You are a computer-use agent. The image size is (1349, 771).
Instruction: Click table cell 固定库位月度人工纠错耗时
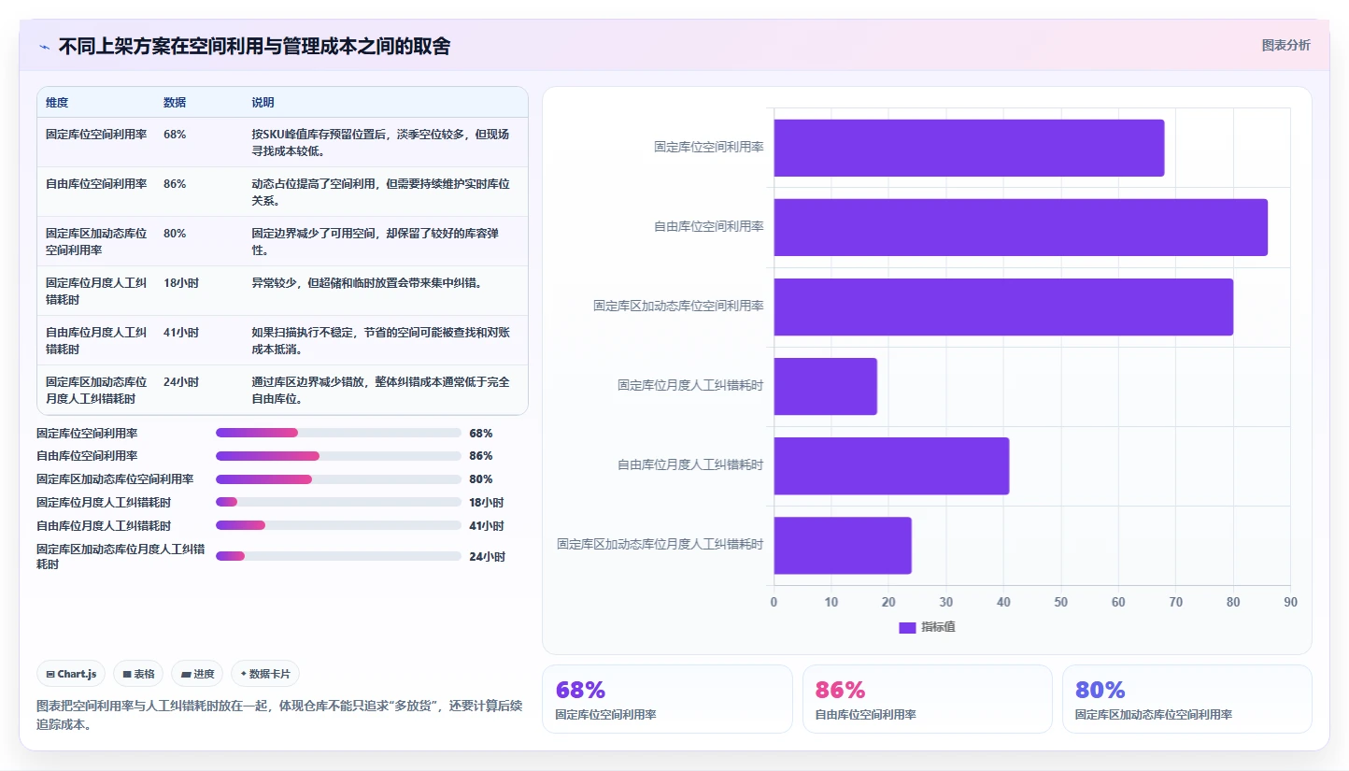96,292
